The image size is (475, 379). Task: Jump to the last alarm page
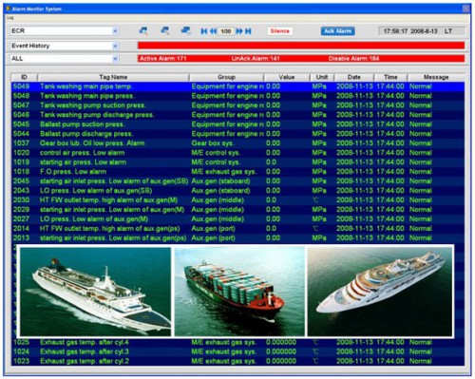click(248, 31)
